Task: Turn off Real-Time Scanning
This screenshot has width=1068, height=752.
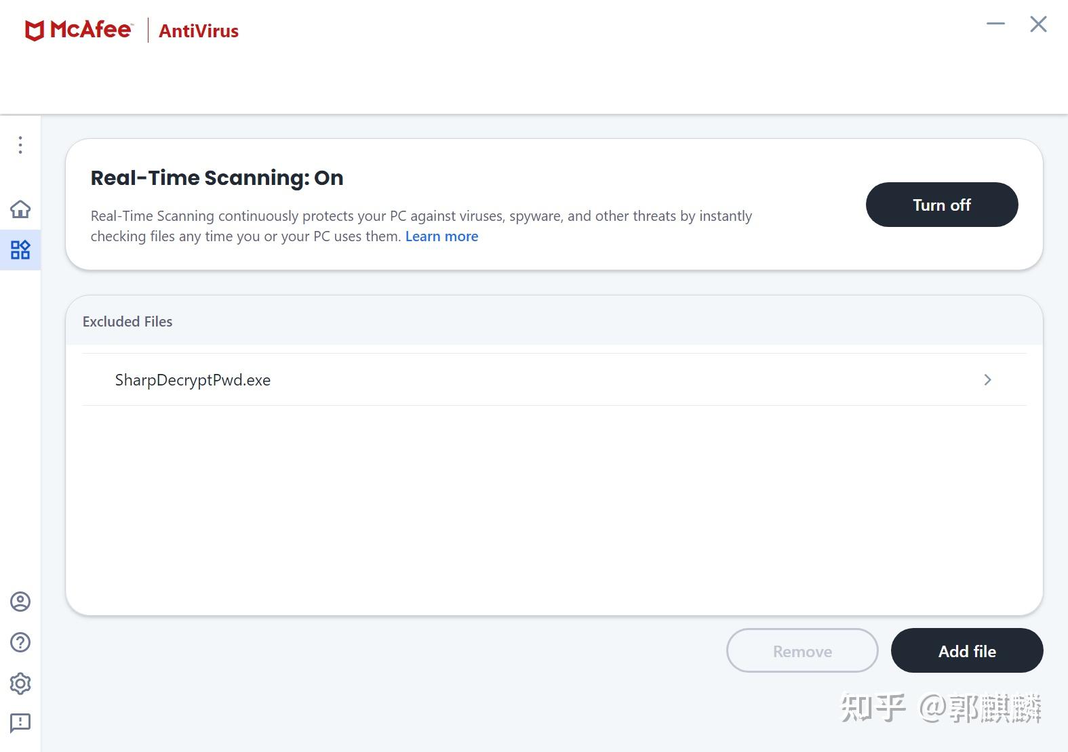Action: click(x=942, y=205)
